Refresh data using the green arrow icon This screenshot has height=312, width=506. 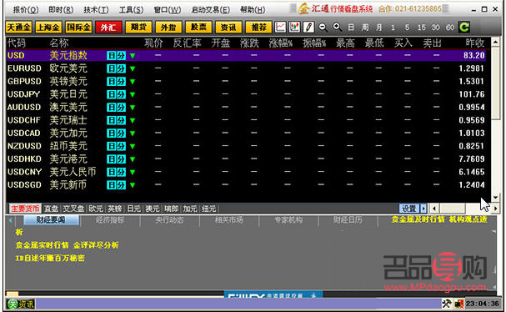464,28
